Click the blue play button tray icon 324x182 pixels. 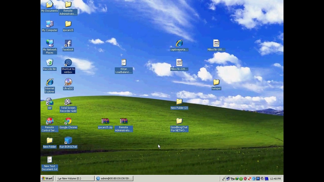click(x=258, y=179)
